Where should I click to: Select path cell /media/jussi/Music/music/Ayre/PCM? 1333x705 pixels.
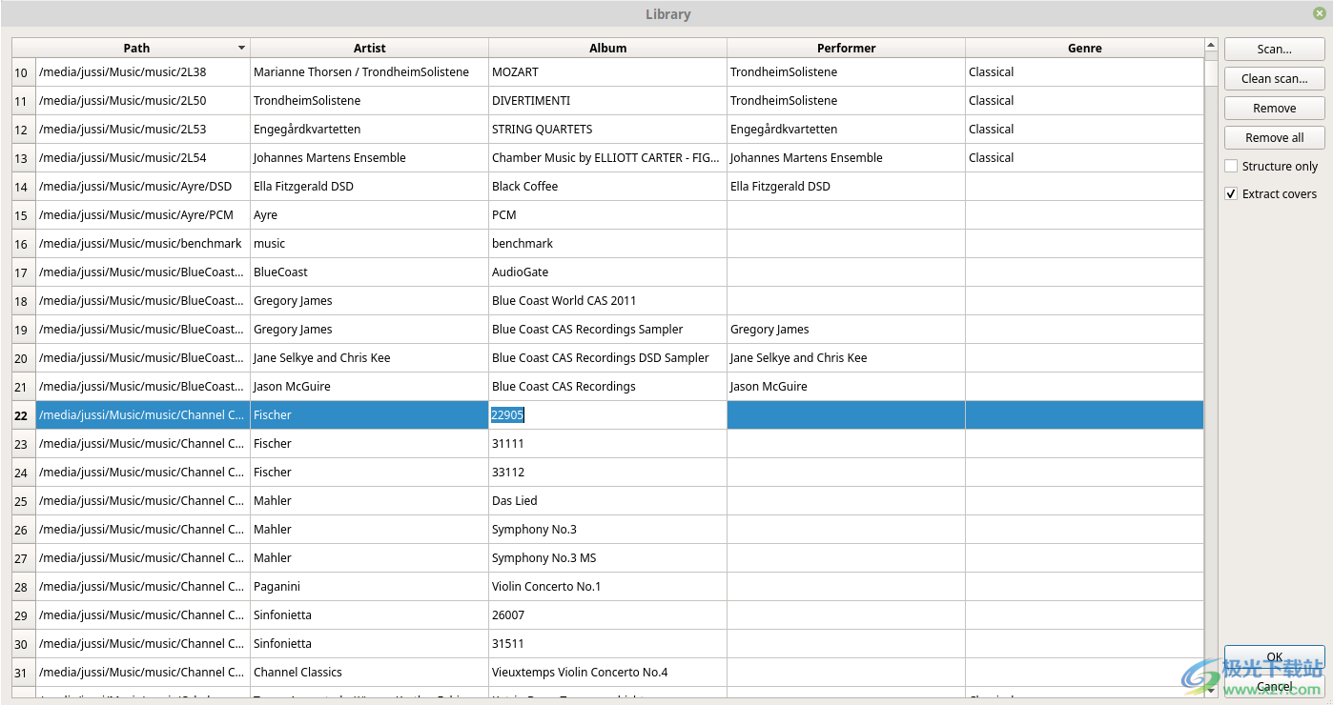[143, 215]
